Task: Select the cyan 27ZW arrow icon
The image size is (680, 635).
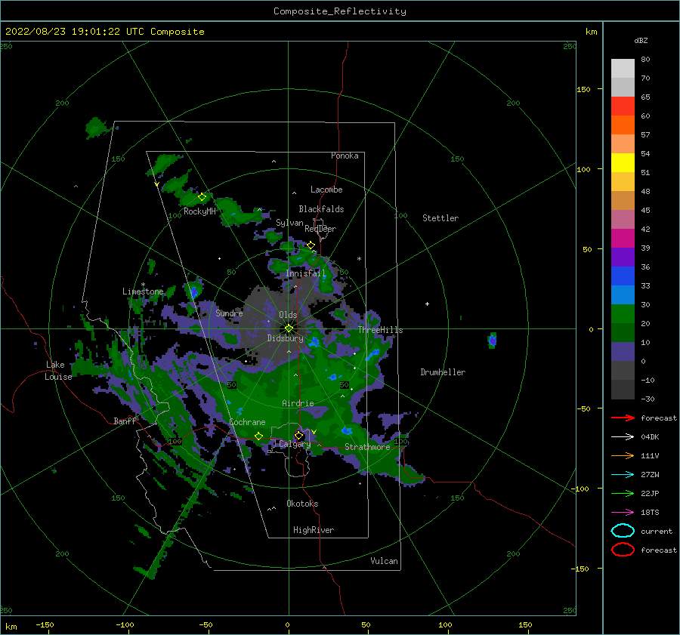Action: coord(623,475)
